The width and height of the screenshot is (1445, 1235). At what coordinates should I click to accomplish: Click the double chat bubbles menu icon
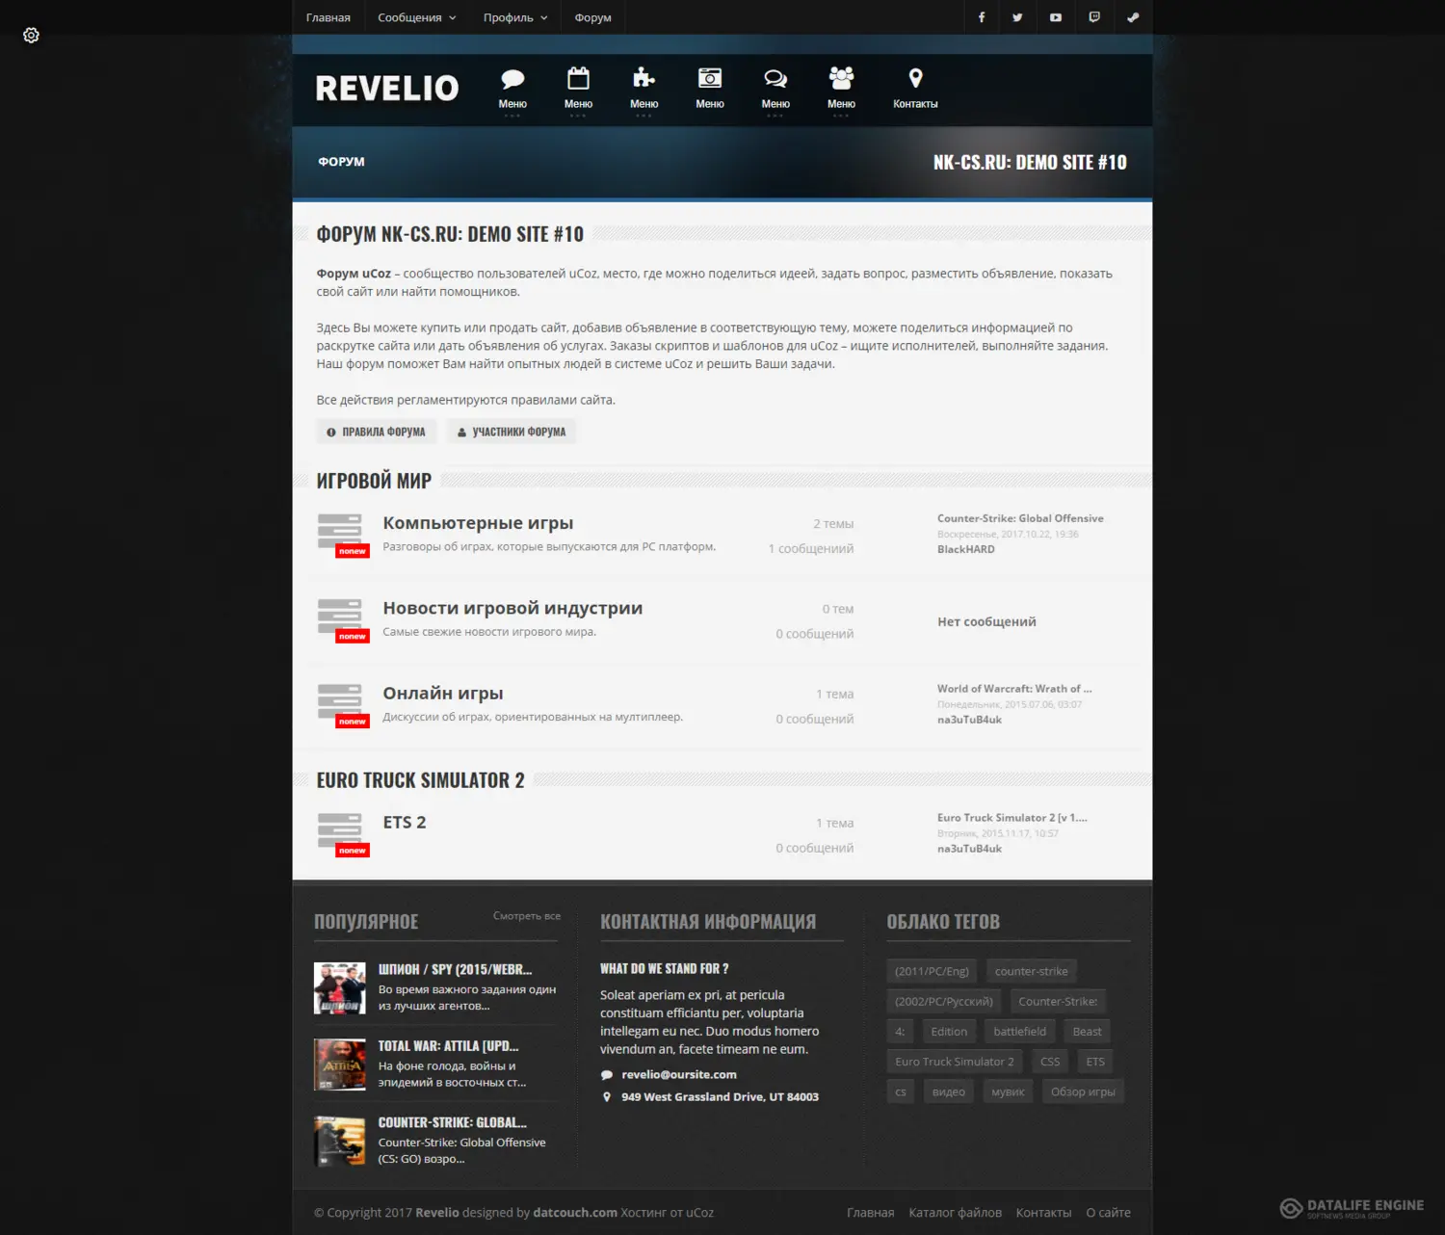775,79
